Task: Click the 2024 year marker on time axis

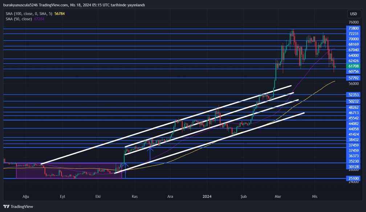Action: [x=207, y=196]
